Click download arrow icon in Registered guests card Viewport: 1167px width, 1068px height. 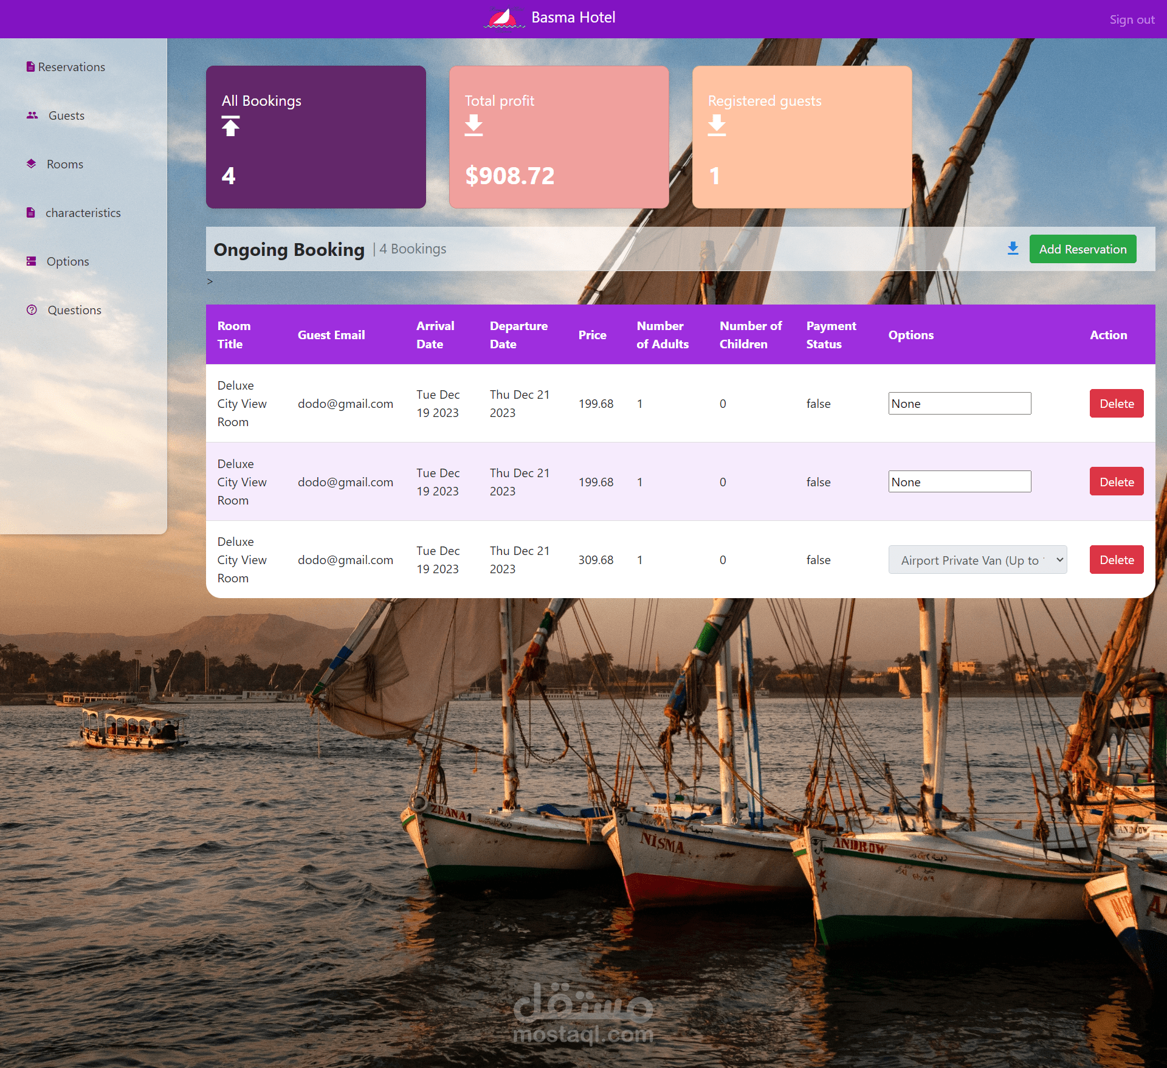tap(717, 125)
